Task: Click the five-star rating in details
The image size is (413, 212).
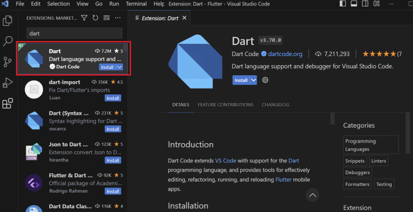Action: (379, 54)
